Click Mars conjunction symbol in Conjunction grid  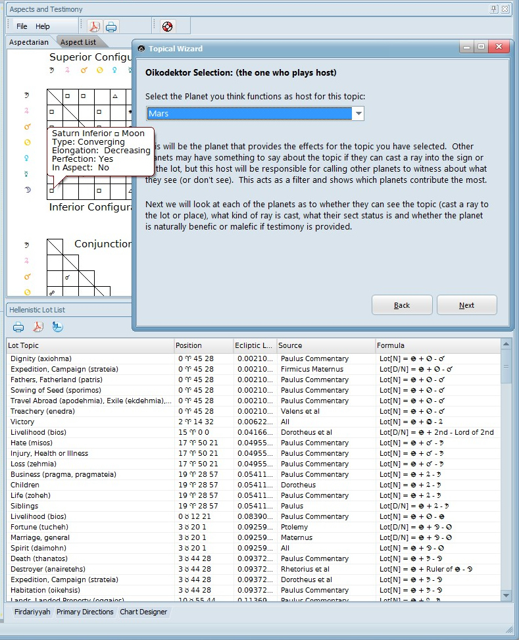coord(67,277)
